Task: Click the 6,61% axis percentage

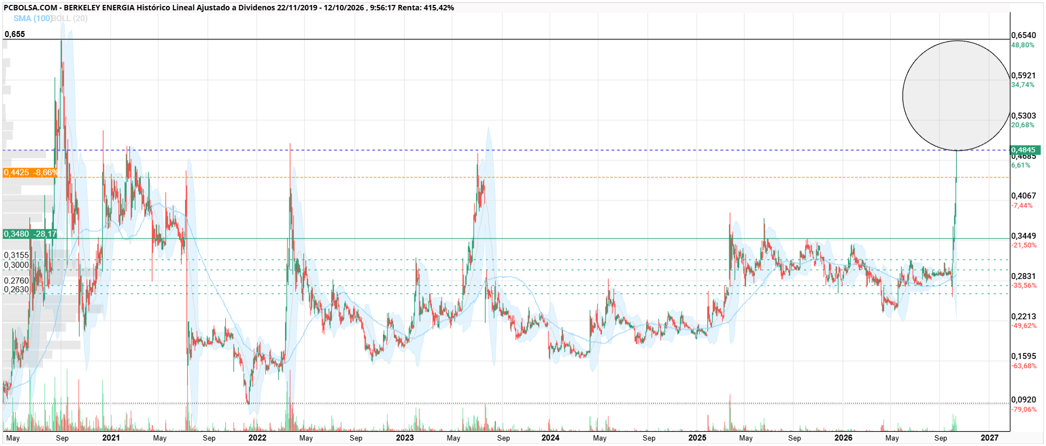Action: pos(1020,165)
